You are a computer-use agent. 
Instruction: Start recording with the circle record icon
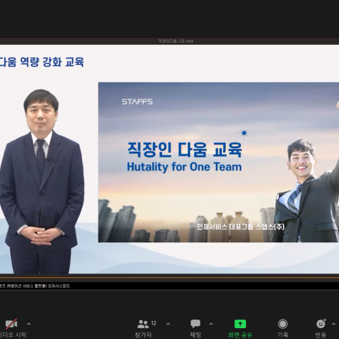283,324
